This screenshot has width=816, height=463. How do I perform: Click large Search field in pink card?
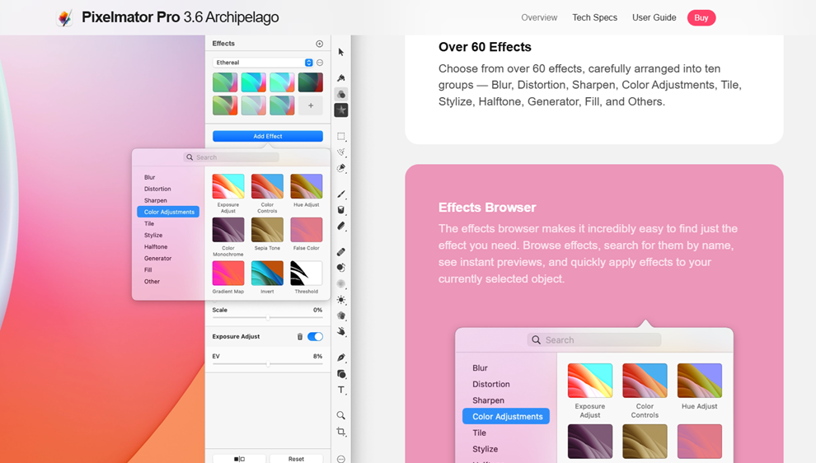click(593, 339)
